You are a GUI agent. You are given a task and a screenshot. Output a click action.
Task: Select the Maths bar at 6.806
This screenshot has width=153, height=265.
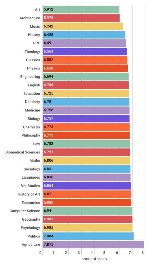coord(87,161)
